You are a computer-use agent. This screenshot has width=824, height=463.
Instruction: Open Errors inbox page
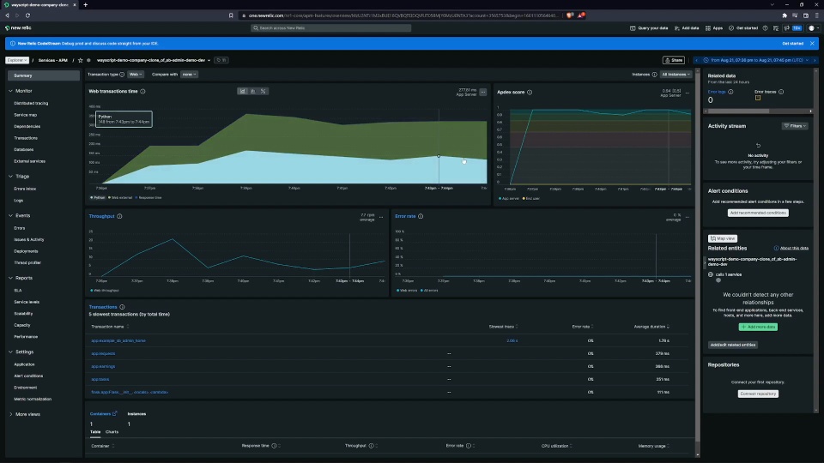click(x=25, y=189)
